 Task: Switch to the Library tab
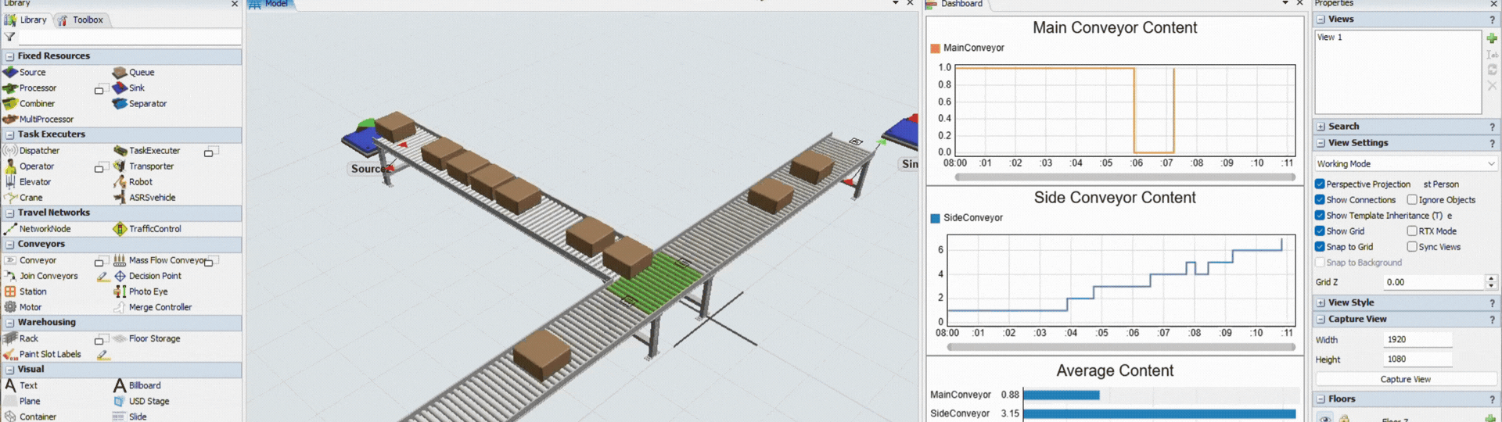pos(26,20)
